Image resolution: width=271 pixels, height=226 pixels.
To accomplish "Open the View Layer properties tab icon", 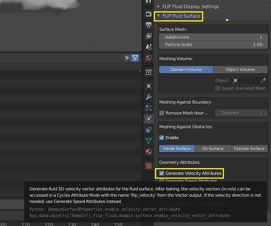I will 149,36.
